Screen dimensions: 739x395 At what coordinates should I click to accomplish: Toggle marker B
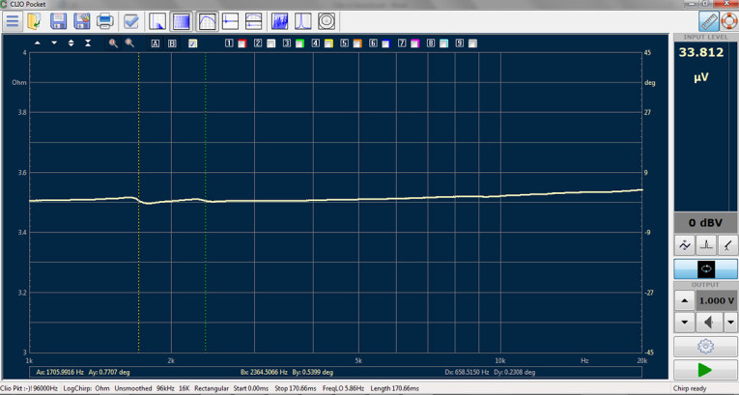172,43
